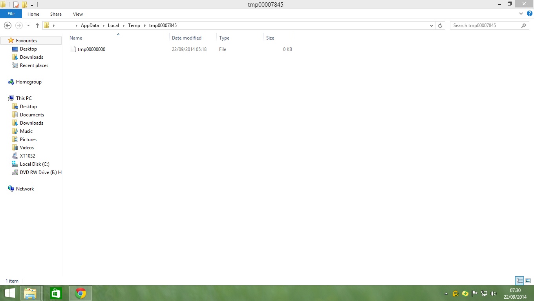The width and height of the screenshot is (534, 301).
Task: Select Homegroup in the navigation pane
Action: point(29,82)
